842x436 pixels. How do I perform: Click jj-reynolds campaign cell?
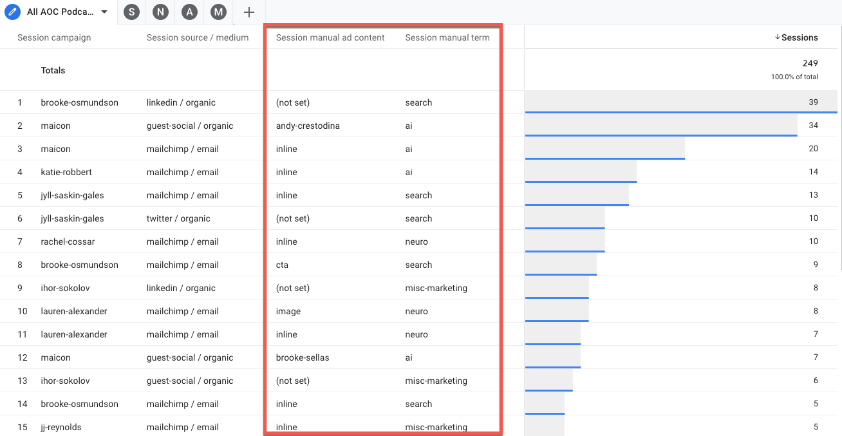click(61, 427)
